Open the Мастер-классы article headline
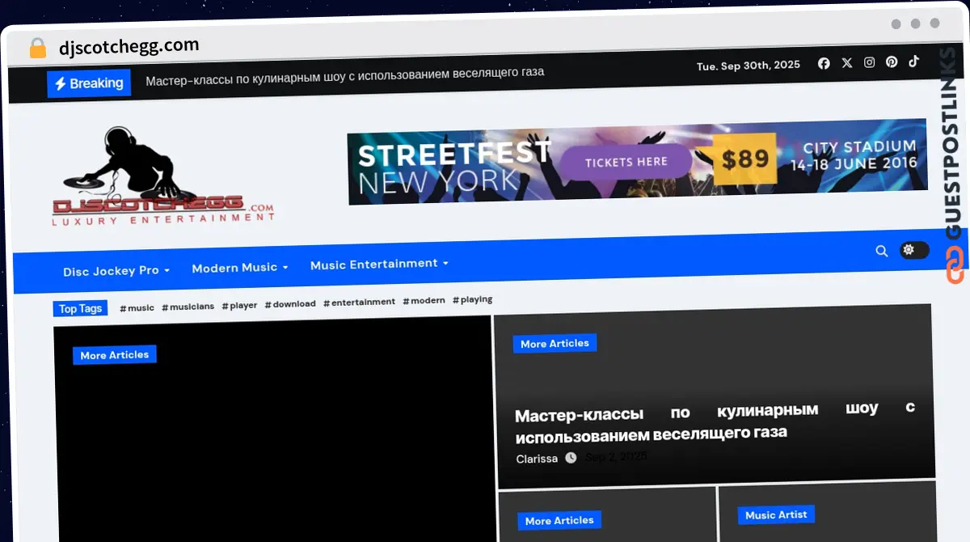Viewport: 970px width, 542px height. [x=715, y=421]
